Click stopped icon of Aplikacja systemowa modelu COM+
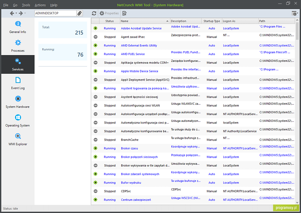The height and width of the screenshot is (213, 301). [x=96, y=63]
